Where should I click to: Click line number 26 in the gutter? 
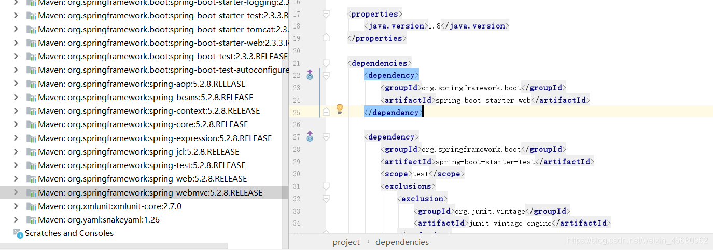coord(297,124)
